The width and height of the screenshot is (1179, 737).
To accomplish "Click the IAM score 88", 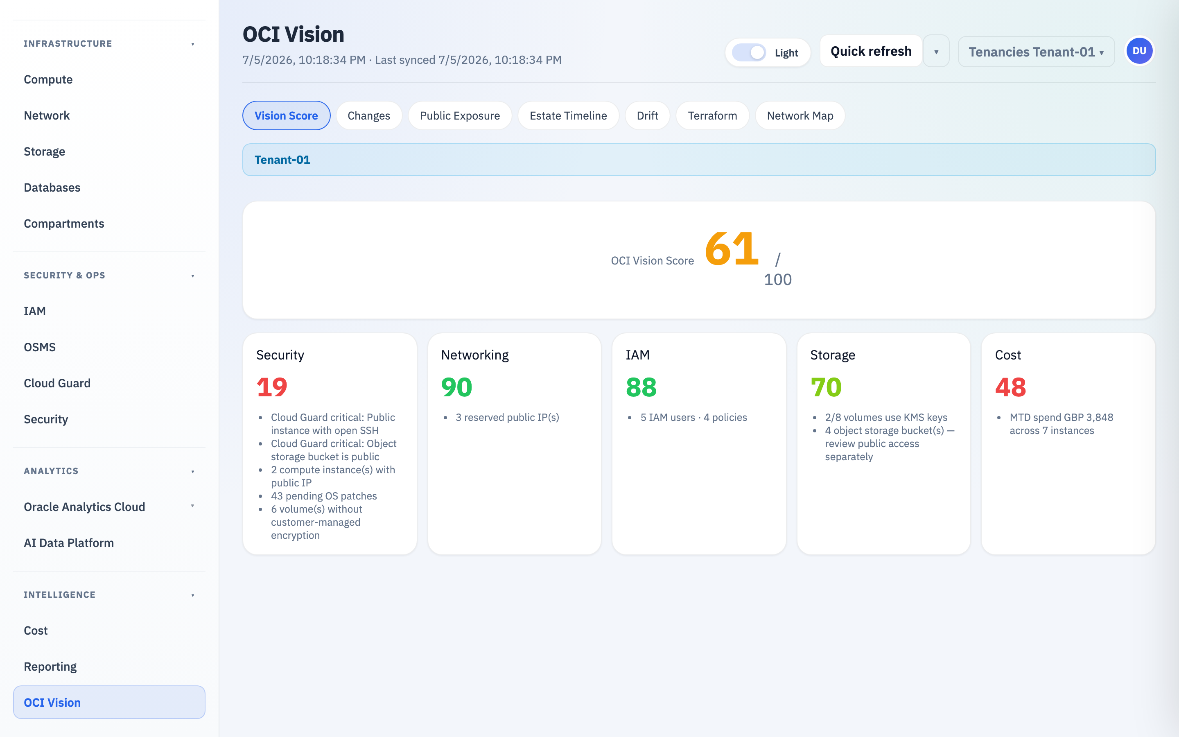I will pyautogui.click(x=641, y=387).
